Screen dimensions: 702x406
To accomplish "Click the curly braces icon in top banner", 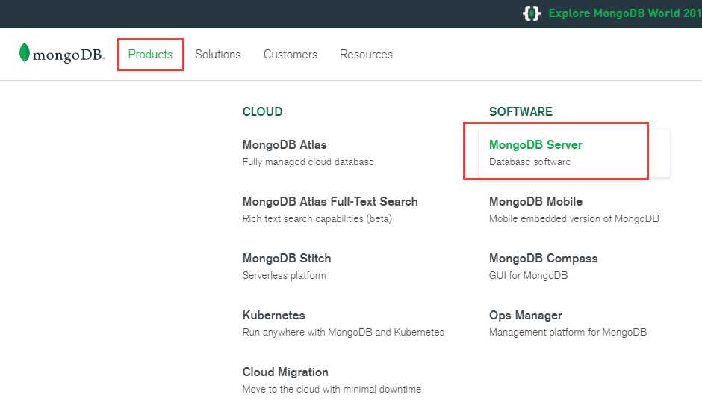I will pyautogui.click(x=532, y=13).
